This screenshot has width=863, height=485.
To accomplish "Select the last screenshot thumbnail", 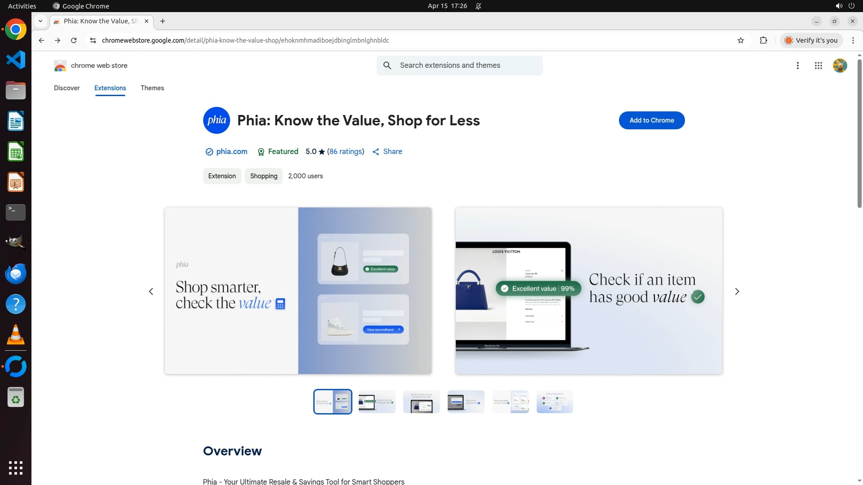I will pyautogui.click(x=554, y=401).
